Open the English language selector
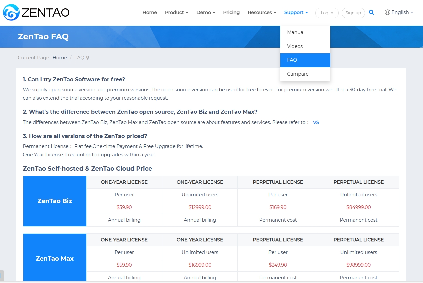The image size is (423, 283). click(399, 12)
